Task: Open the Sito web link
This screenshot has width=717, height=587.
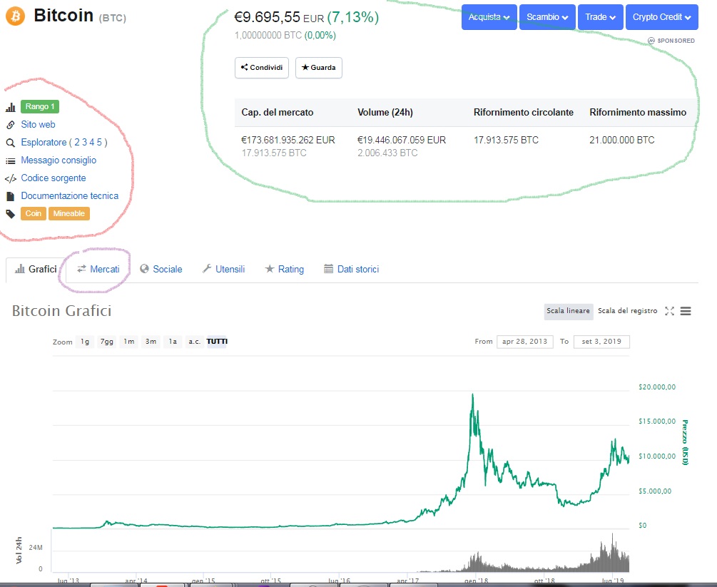Action: [38, 125]
